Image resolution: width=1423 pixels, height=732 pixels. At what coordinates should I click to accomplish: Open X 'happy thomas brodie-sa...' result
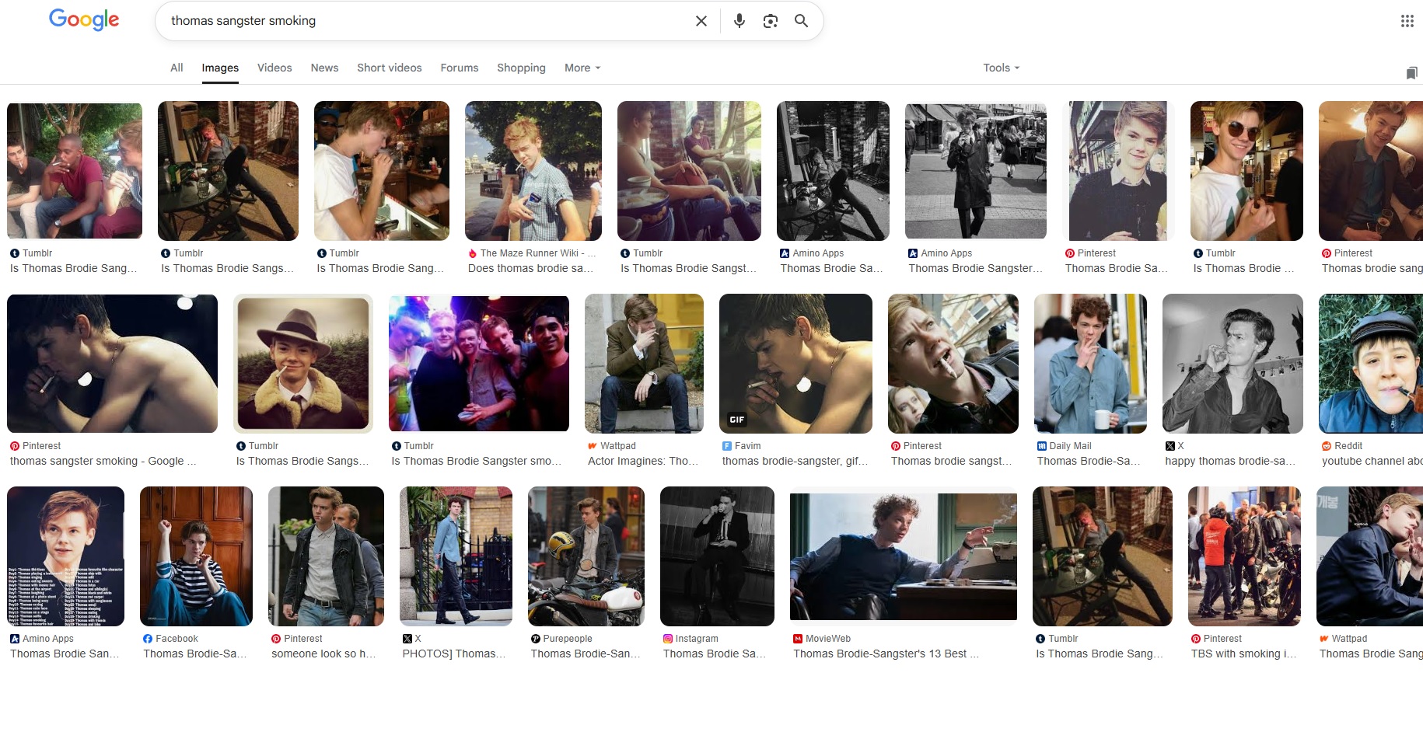pos(1230,461)
